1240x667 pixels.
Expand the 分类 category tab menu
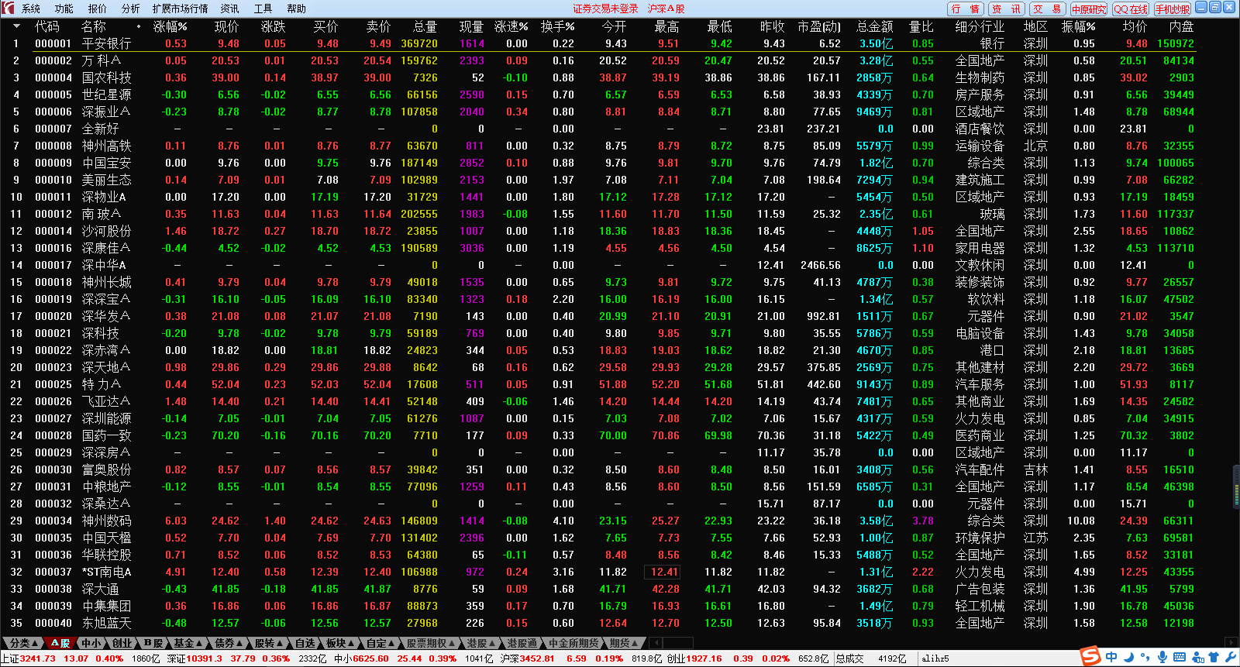(x=24, y=643)
